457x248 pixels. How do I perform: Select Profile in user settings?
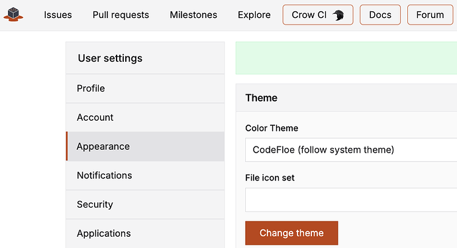coord(145,88)
